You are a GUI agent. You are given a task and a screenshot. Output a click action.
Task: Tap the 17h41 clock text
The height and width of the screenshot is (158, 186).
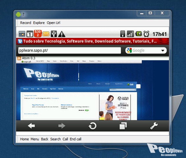coord(160,34)
